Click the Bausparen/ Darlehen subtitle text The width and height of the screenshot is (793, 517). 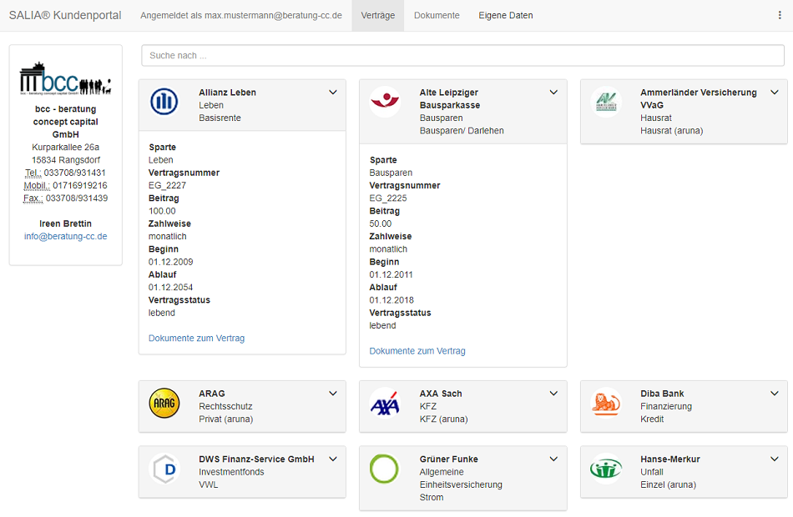click(462, 130)
